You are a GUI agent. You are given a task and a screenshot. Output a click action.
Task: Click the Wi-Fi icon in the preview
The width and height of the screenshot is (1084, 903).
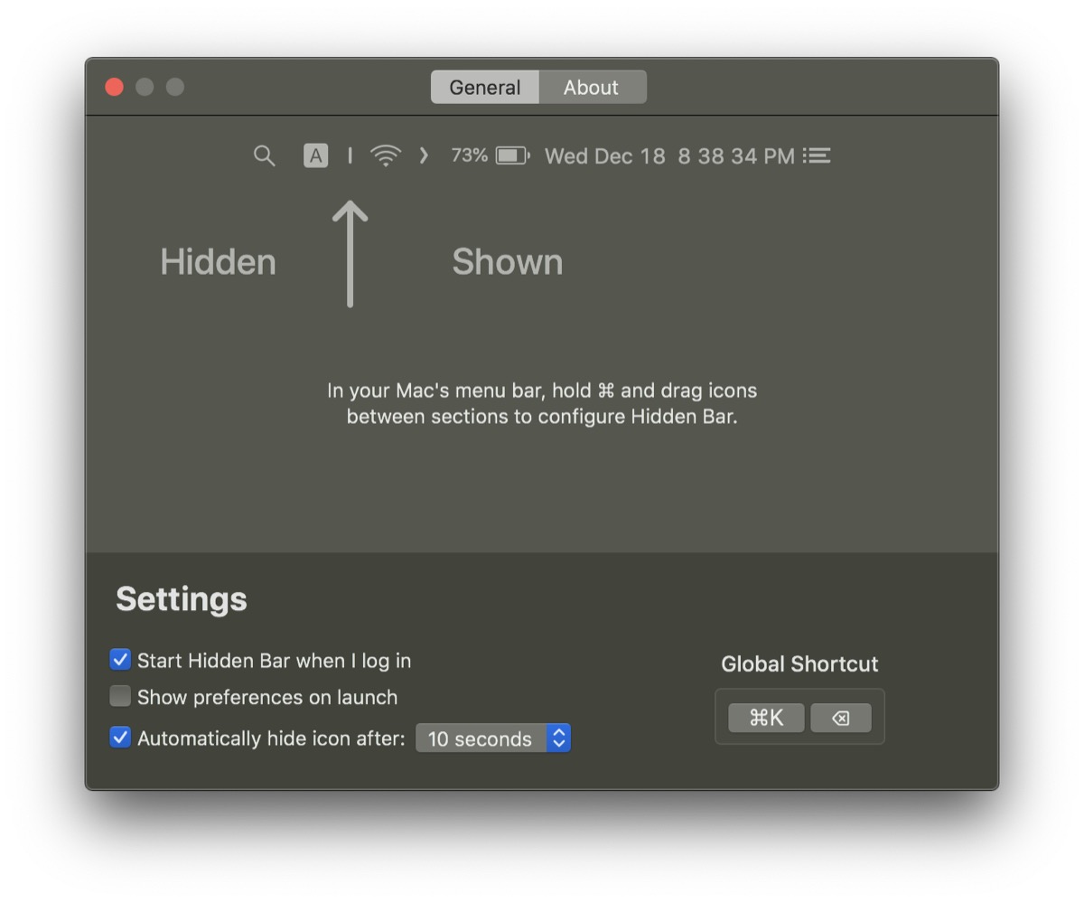point(386,155)
